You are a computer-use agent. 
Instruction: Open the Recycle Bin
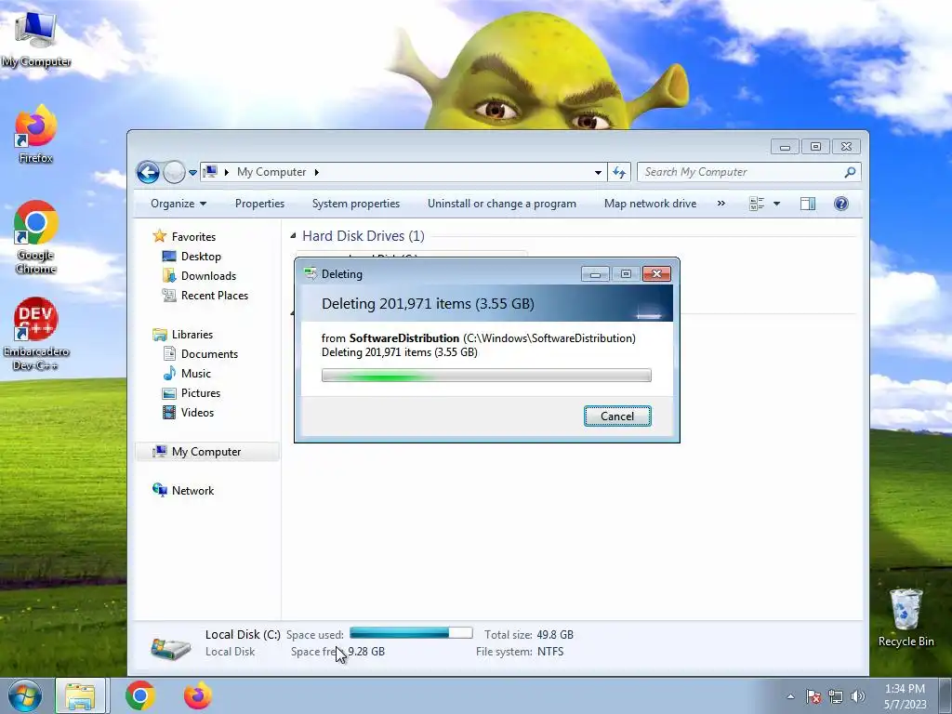(x=906, y=617)
